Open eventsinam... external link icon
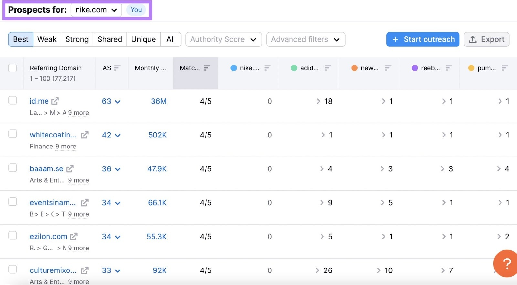The width and height of the screenshot is (517, 285). [x=85, y=203]
